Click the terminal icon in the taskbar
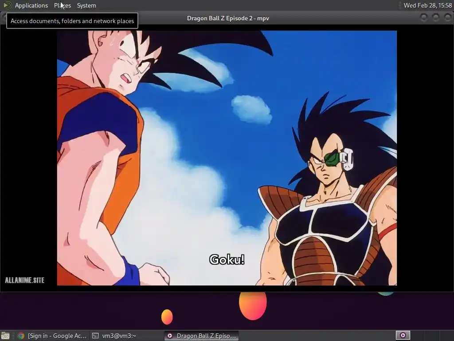 (95, 336)
